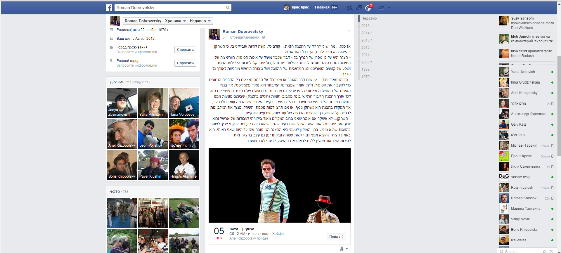Open the Пойду event response dropdown

click(x=336, y=237)
